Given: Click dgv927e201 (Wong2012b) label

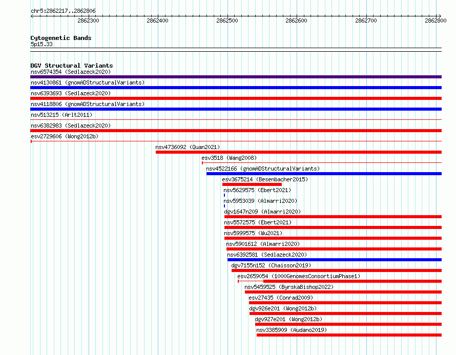Looking at the screenshot, I should coord(288,319).
